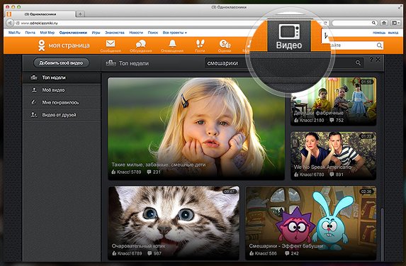The height and width of the screenshot is (266, 406).
Task: Open the Мой Мир link
Action: [x=47, y=33]
